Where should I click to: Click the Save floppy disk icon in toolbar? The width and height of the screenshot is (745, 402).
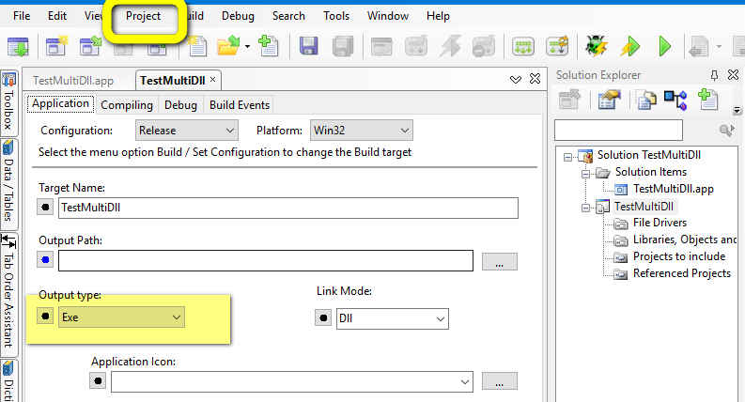tap(308, 46)
